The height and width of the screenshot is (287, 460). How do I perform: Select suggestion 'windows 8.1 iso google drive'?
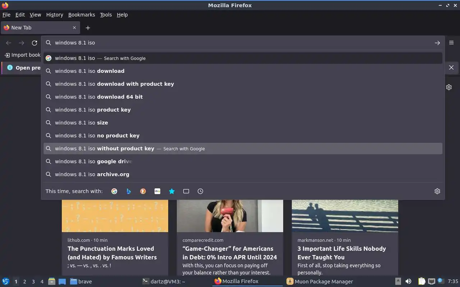pos(243,161)
